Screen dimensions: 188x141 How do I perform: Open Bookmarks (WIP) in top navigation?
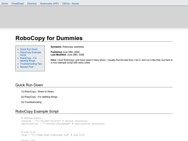tap(49, 3)
